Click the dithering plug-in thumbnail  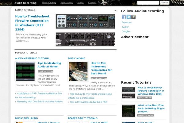[128, 111]
